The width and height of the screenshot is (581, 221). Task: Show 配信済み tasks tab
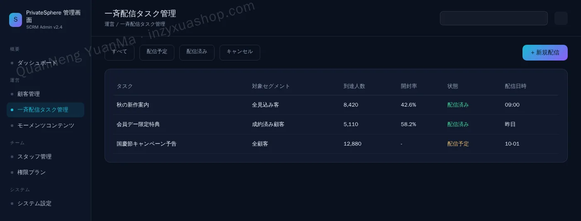click(197, 53)
